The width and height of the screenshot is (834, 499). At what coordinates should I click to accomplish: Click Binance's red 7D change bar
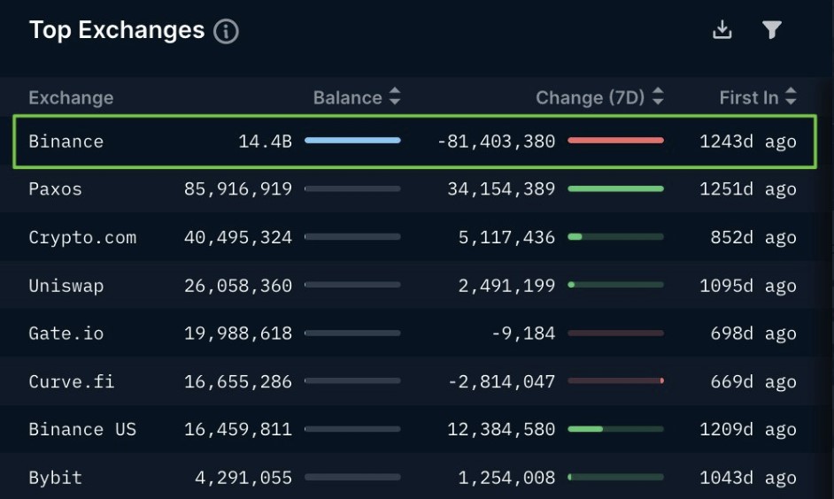click(615, 140)
